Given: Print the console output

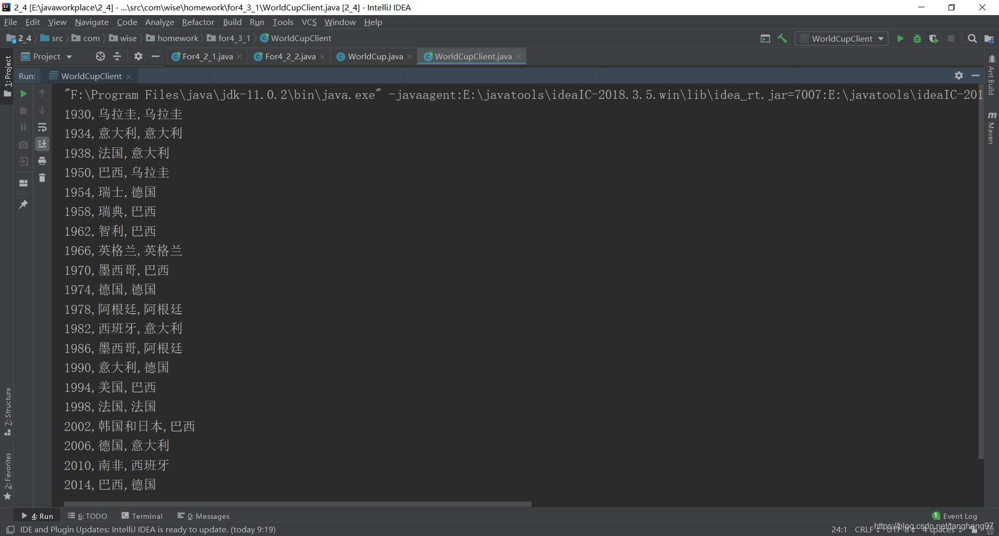Looking at the screenshot, I should pyautogui.click(x=42, y=161).
